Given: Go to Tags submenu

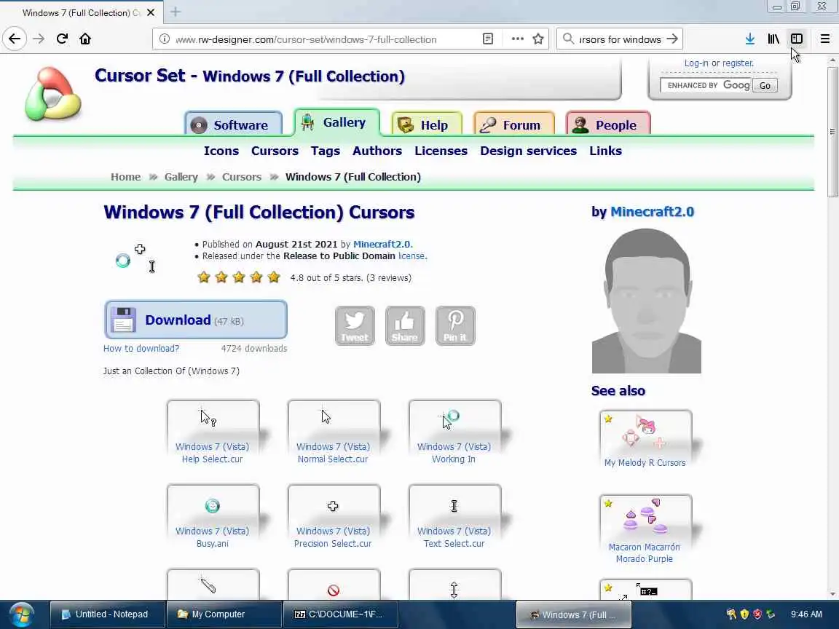Looking at the screenshot, I should [x=326, y=151].
